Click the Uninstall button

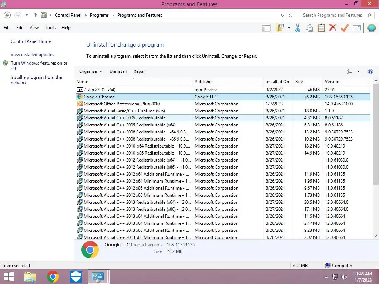tap(118, 71)
